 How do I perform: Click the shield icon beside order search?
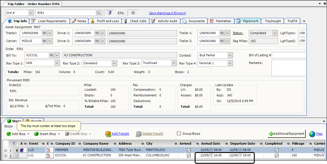pos(109,13)
